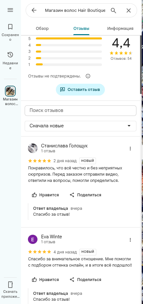Screen dimensions: 143x304
Task: Click the 4,4 overall rating
Action: pos(121,43)
